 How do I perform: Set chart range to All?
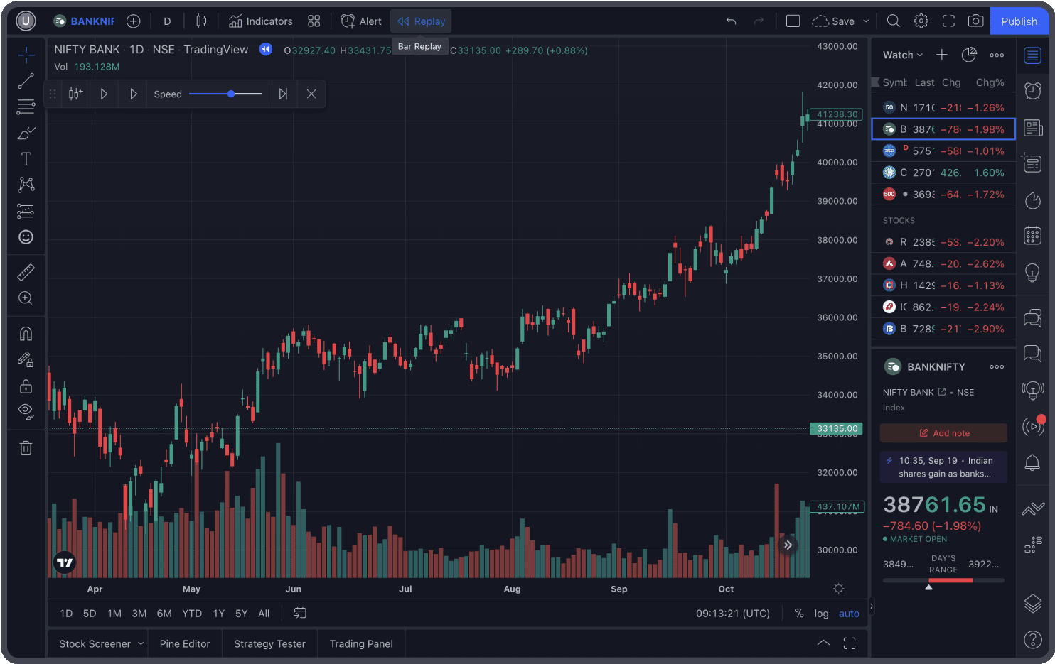coord(264,614)
